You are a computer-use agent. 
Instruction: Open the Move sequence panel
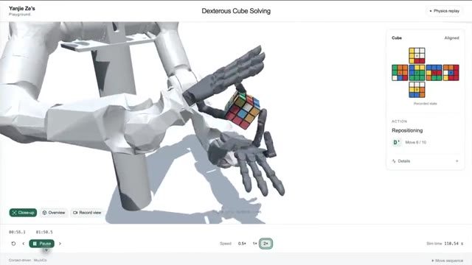coord(447,261)
